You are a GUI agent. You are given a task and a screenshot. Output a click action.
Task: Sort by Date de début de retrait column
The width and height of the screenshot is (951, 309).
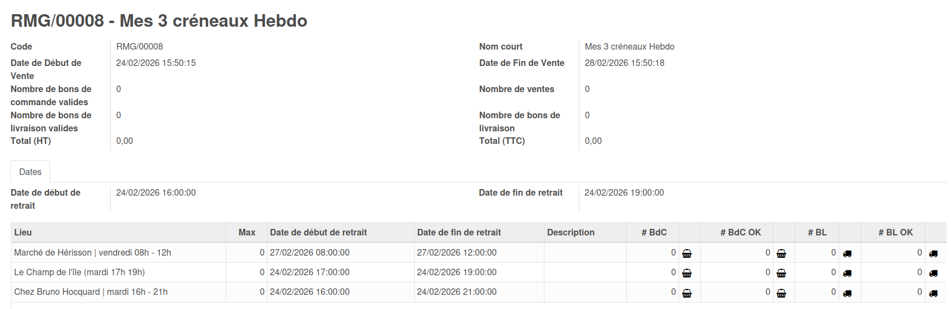click(x=318, y=233)
